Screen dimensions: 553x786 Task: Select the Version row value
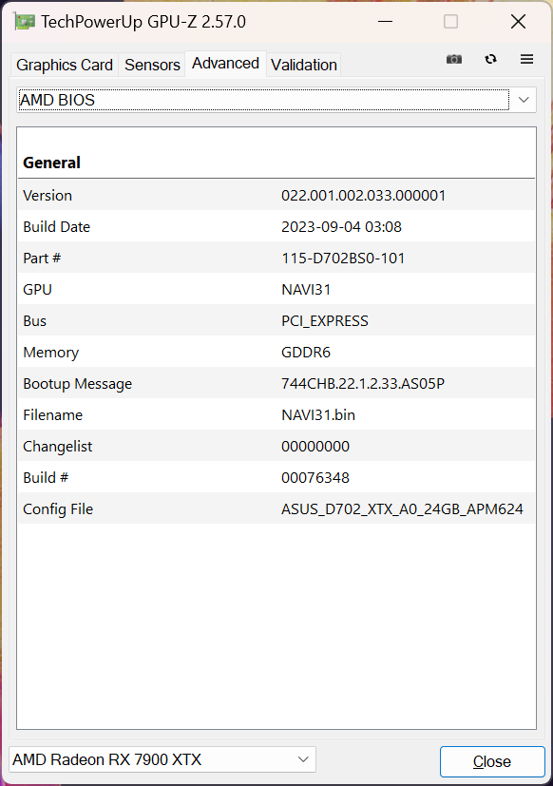(363, 196)
